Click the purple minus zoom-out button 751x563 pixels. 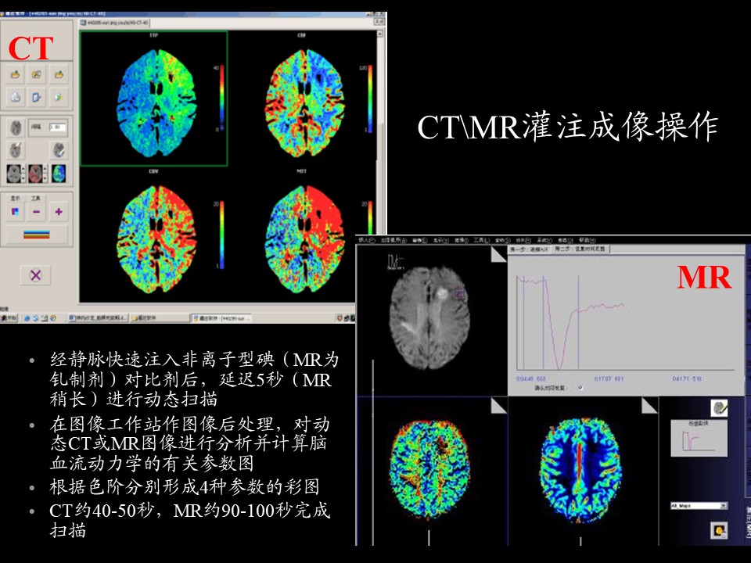[37, 212]
